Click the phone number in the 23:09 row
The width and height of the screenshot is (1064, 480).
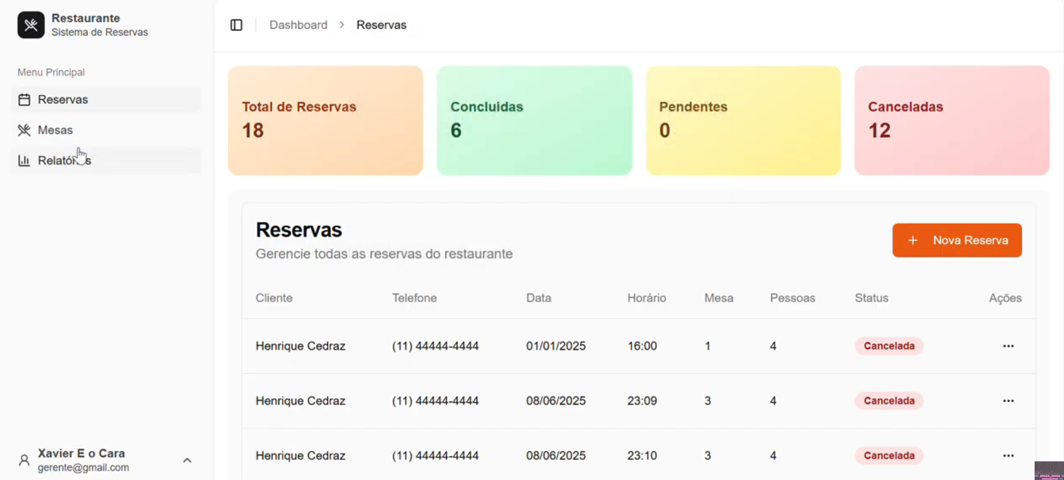435,401
